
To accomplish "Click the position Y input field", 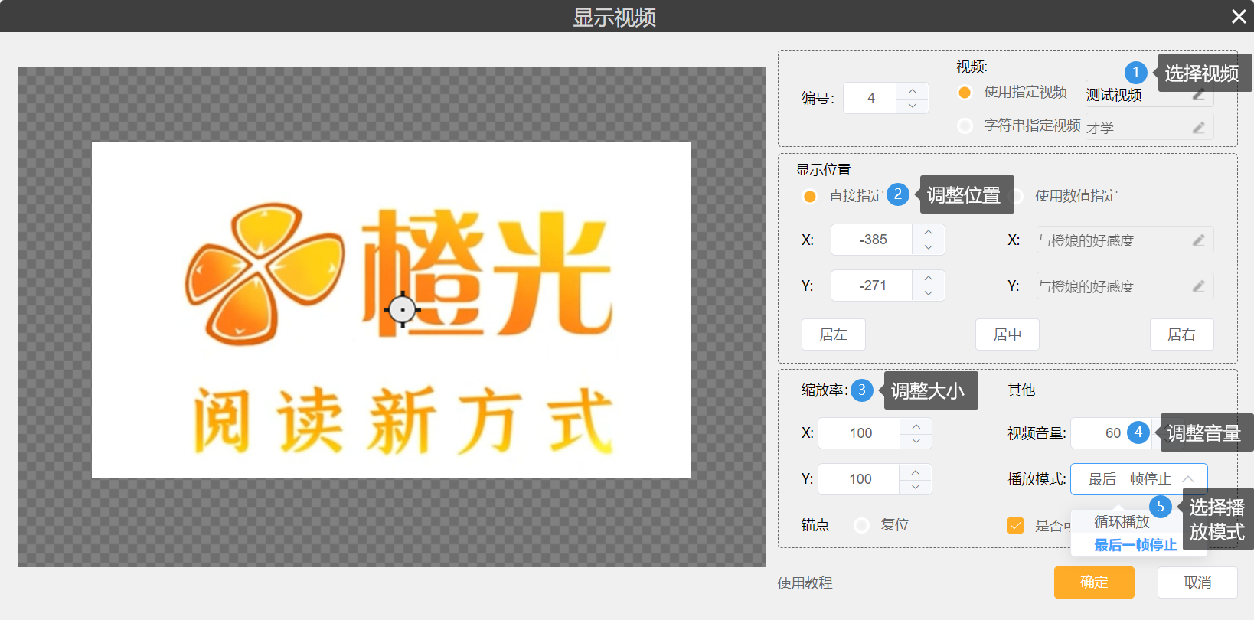I will [x=872, y=286].
